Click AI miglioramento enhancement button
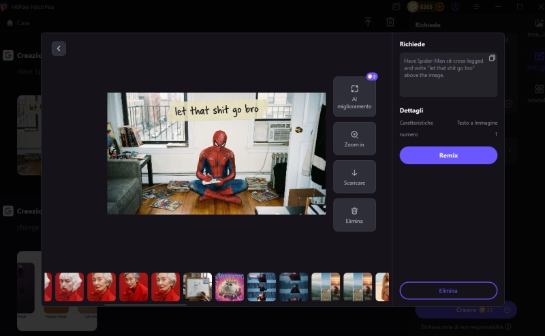 [354, 96]
